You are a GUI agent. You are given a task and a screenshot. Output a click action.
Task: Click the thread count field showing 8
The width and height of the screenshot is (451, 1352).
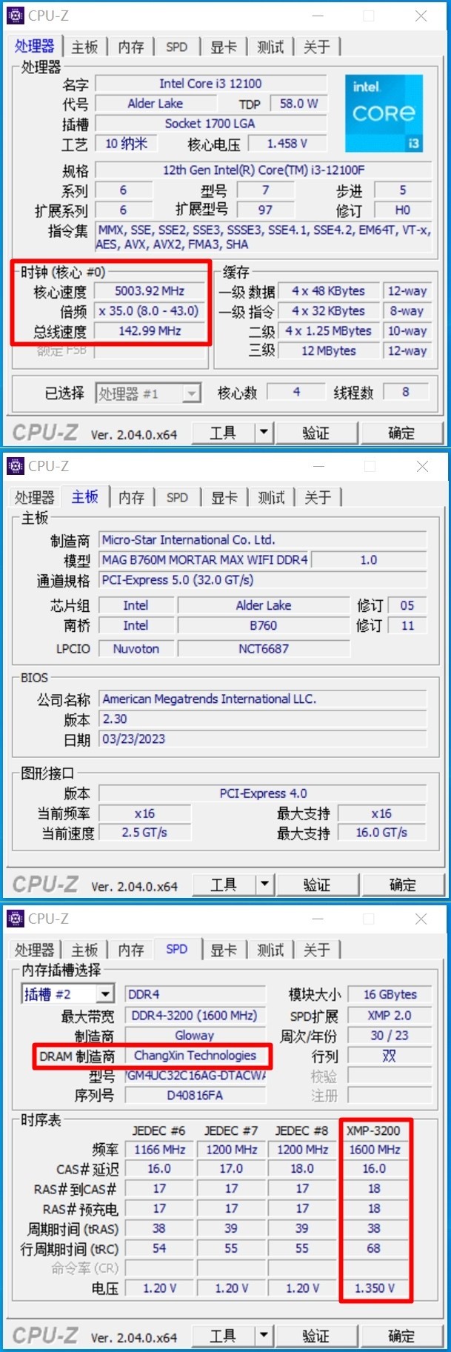click(405, 392)
